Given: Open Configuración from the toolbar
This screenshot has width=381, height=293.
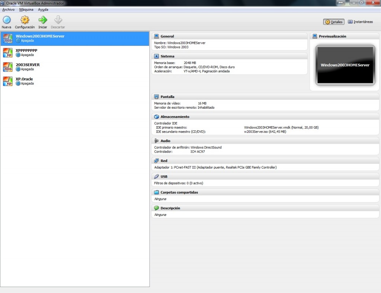Looking at the screenshot, I should 25,22.
